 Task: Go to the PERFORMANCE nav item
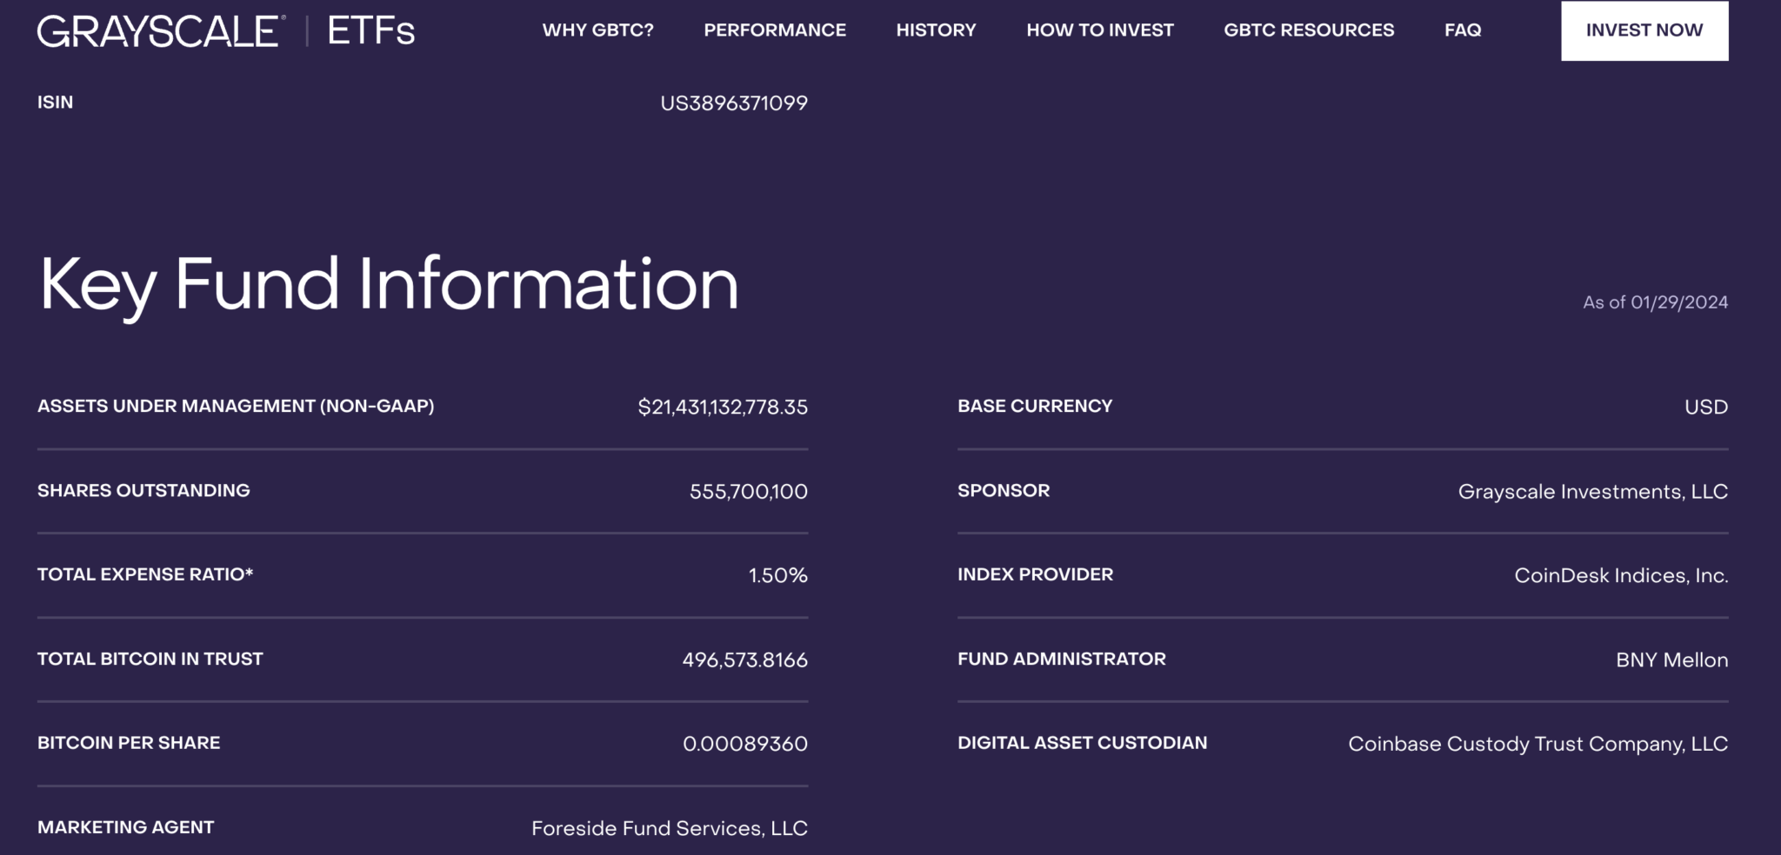(x=774, y=30)
